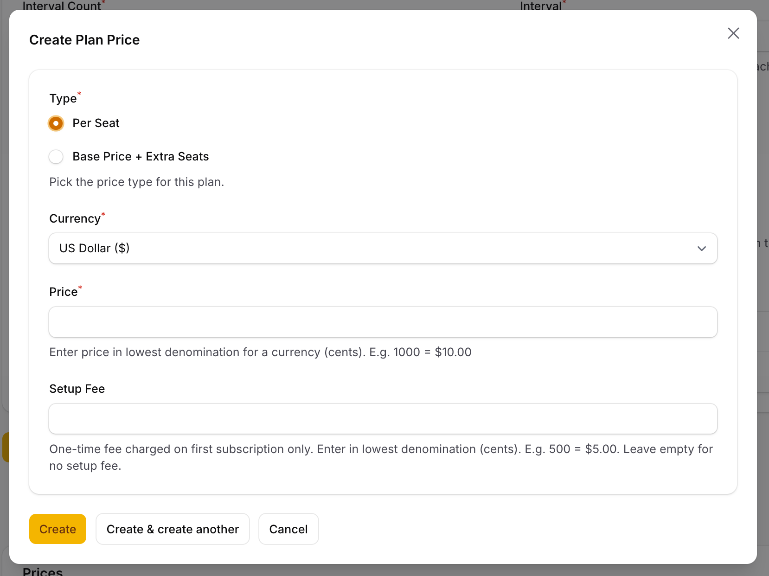The width and height of the screenshot is (769, 576).
Task: Click the Price hint about lowest denomination
Action: tap(260, 352)
